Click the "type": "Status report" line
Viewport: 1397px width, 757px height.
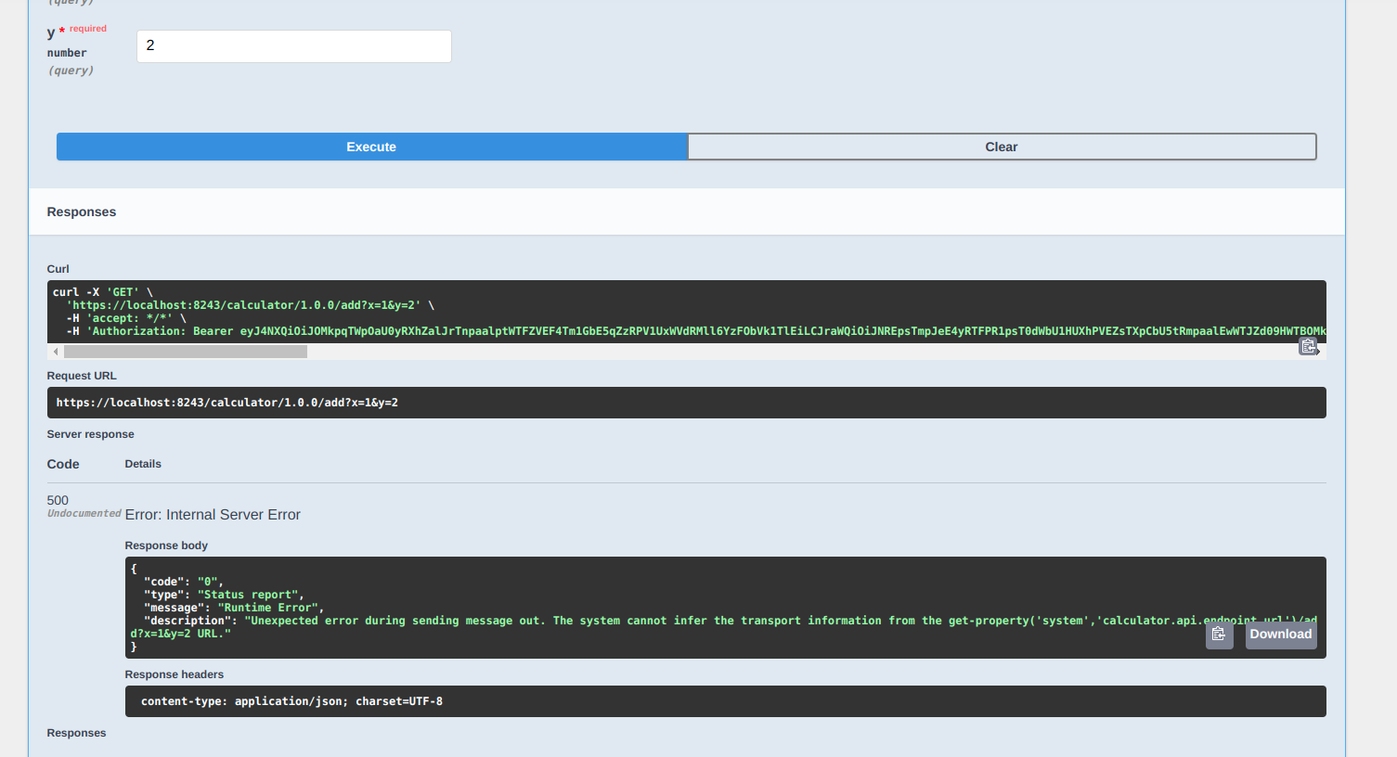224,595
